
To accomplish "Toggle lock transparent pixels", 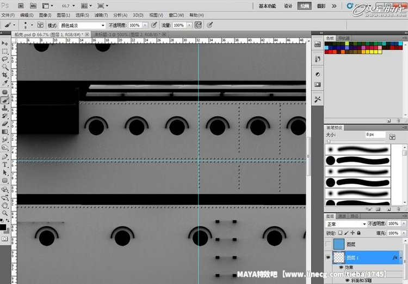I will pyautogui.click(x=341, y=233).
